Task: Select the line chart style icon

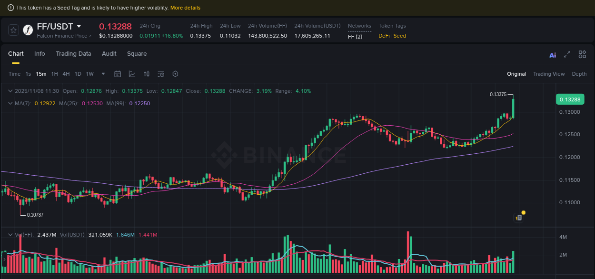Action: point(132,74)
